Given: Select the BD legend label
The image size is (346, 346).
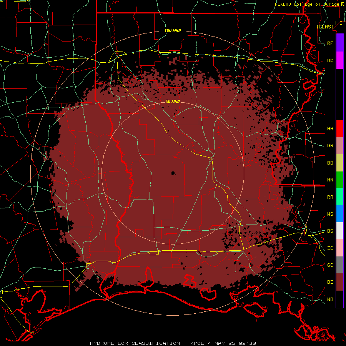Looking at the screenshot, I should point(330,163).
